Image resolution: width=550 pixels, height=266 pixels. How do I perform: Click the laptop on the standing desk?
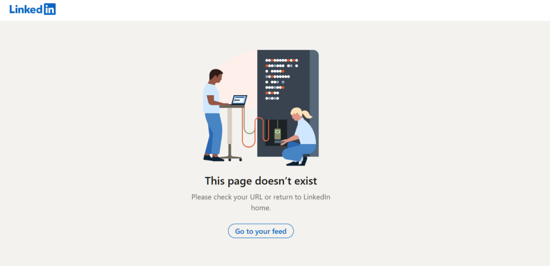tap(239, 100)
